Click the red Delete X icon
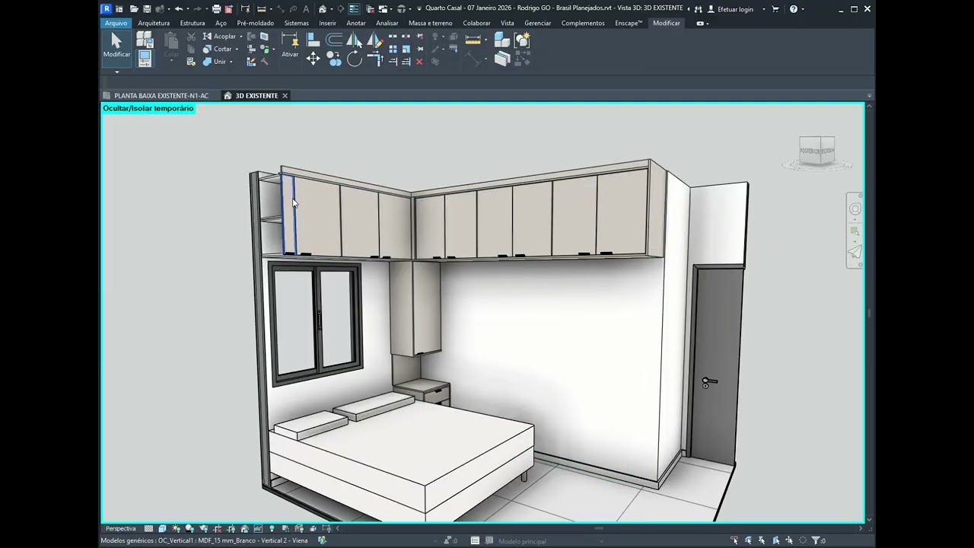974x548 pixels. [x=419, y=62]
